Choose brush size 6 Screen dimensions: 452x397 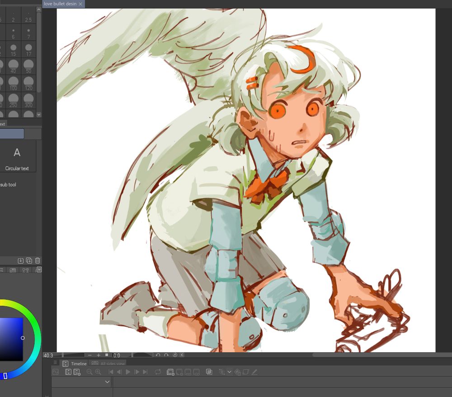[x=13, y=32]
